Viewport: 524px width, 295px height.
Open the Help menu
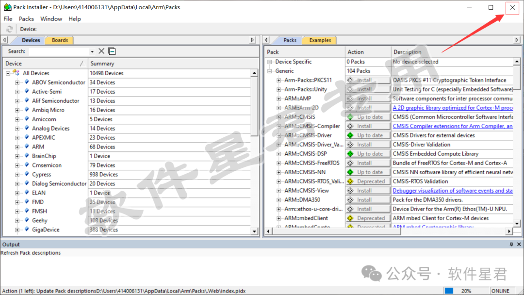[x=75, y=19]
